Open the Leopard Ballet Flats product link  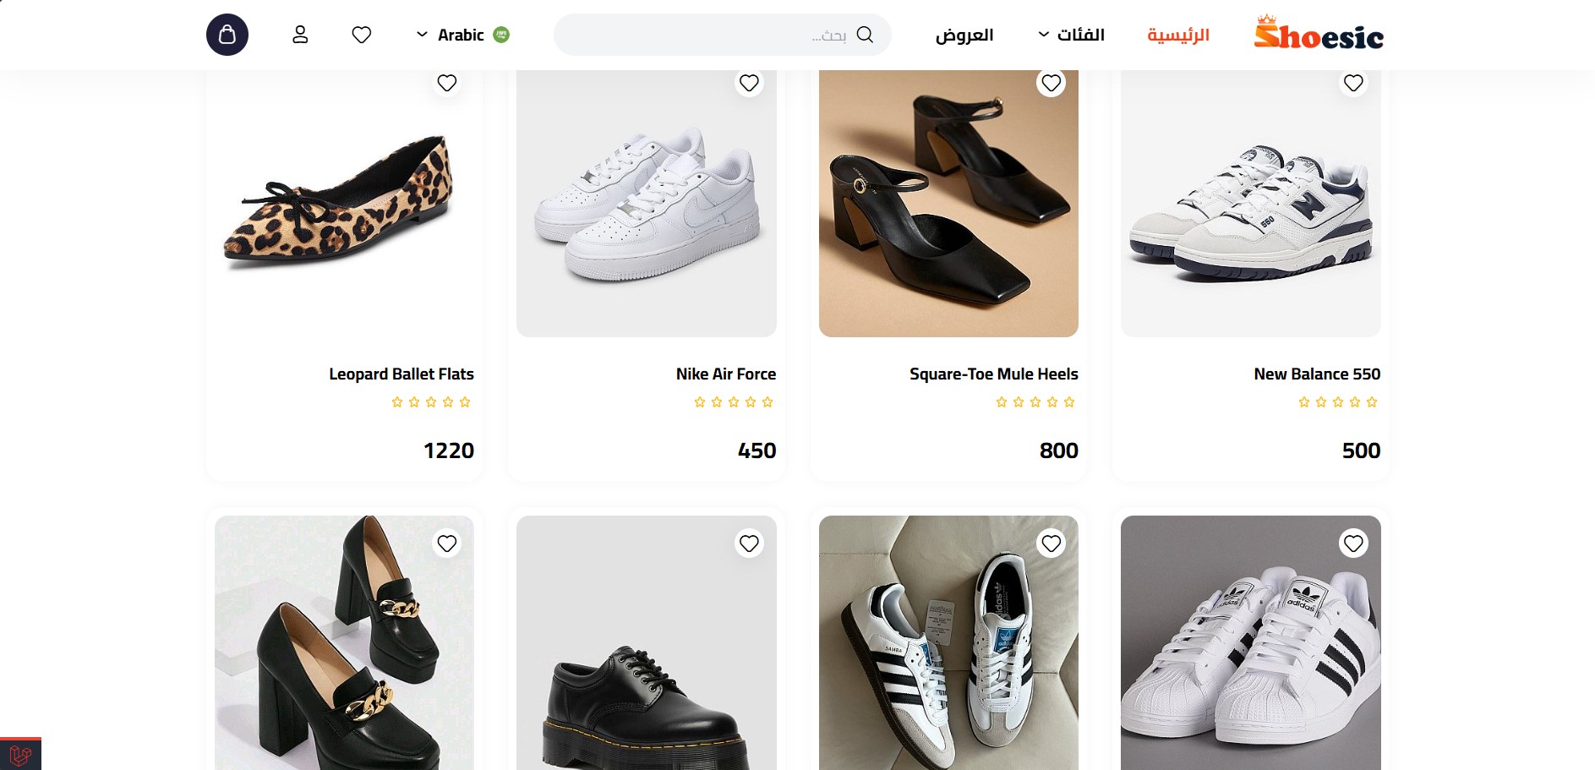(401, 374)
